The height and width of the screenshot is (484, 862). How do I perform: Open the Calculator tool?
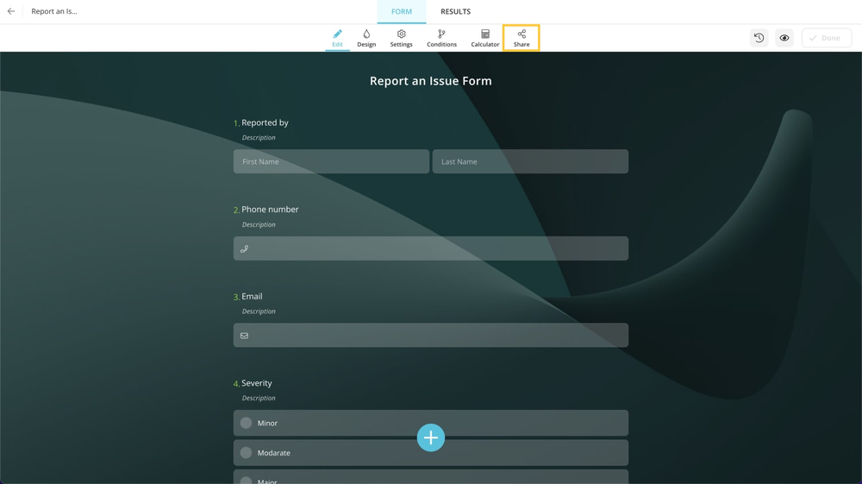click(x=484, y=38)
